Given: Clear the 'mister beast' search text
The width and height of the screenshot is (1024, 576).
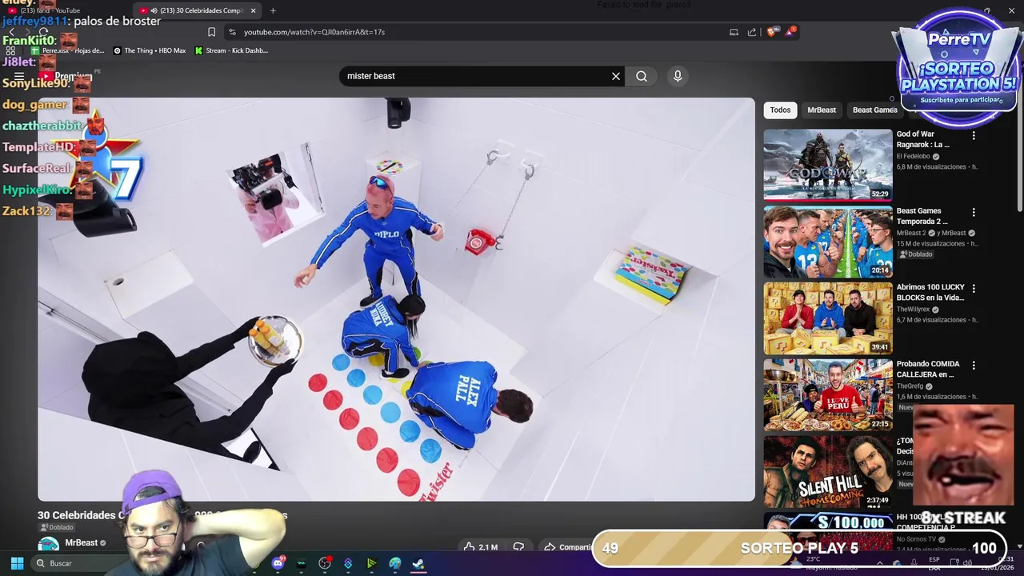Looking at the screenshot, I should pos(616,76).
